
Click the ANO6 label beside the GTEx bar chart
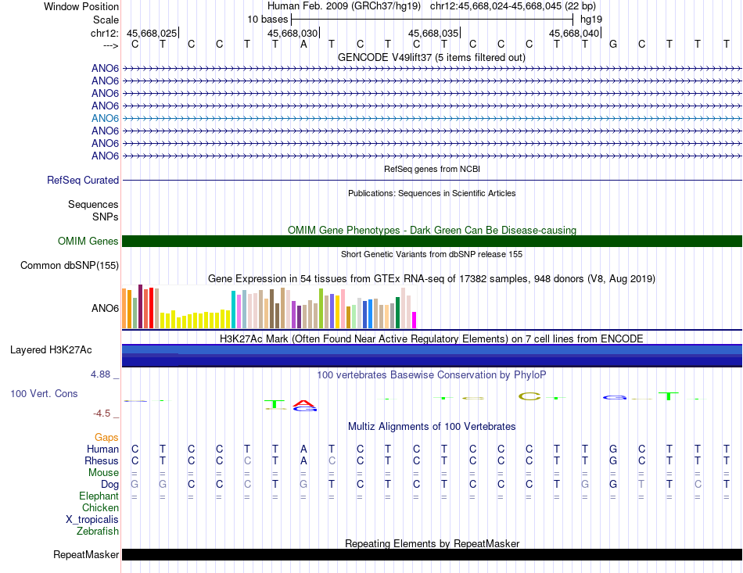(105, 308)
